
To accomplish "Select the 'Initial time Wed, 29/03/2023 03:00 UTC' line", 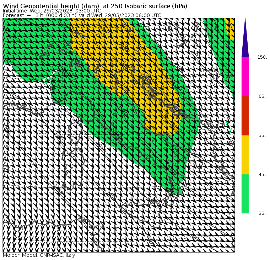I will tap(52, 11).
